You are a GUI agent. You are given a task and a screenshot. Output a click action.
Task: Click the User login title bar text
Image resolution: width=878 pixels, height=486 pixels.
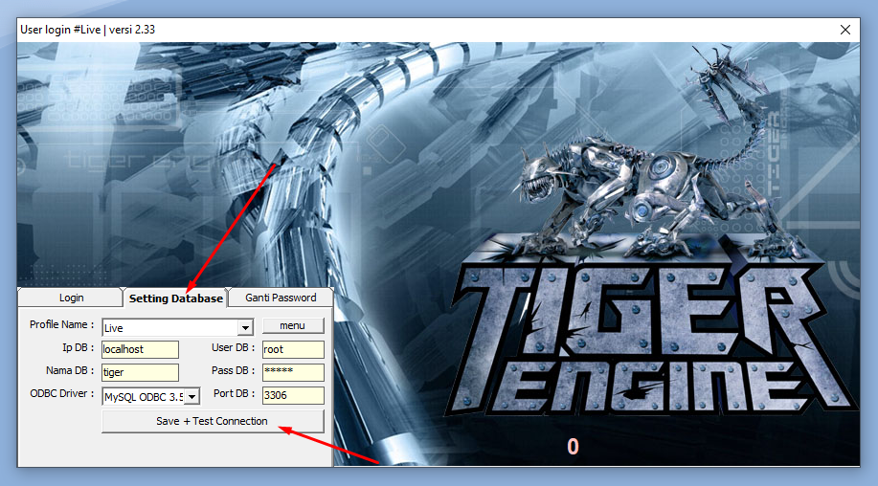[x=88, y=30]
